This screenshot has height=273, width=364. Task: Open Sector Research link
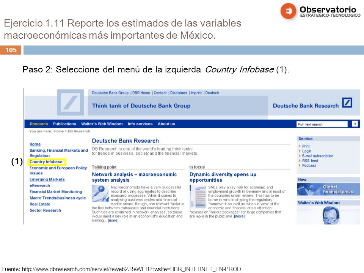coord(45,210)
